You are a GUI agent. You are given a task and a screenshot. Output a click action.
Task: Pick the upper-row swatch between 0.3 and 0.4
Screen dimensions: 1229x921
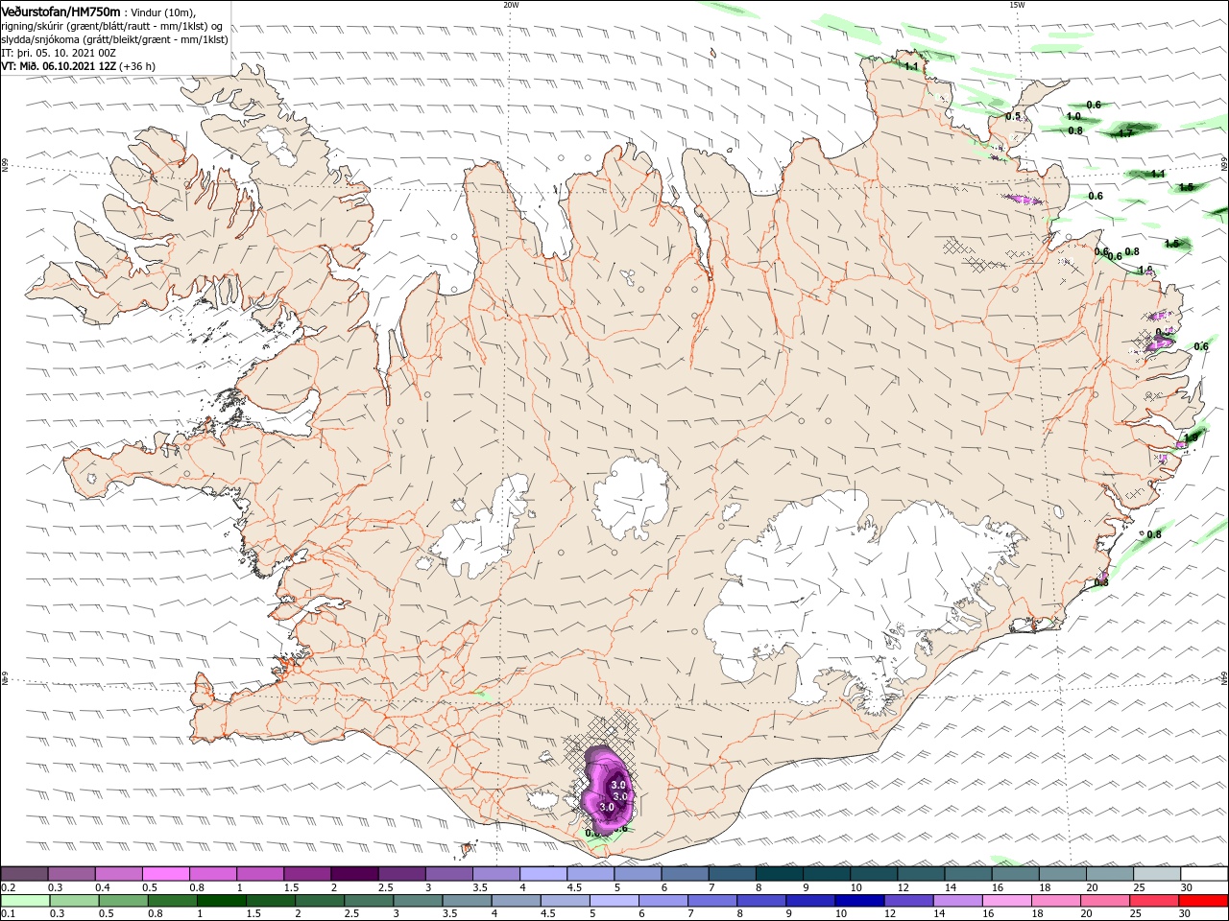[x=71, y=873]
